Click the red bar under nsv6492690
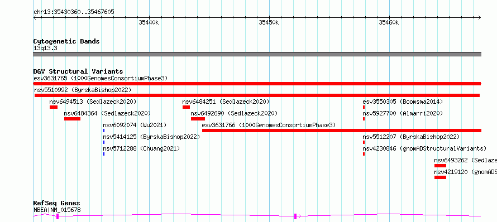This screenshot has height=222, width=497. 198,119
